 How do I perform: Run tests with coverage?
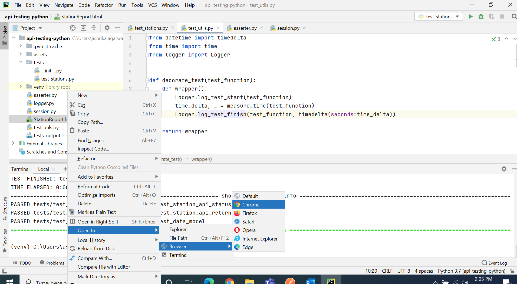(x=492, y=16)
